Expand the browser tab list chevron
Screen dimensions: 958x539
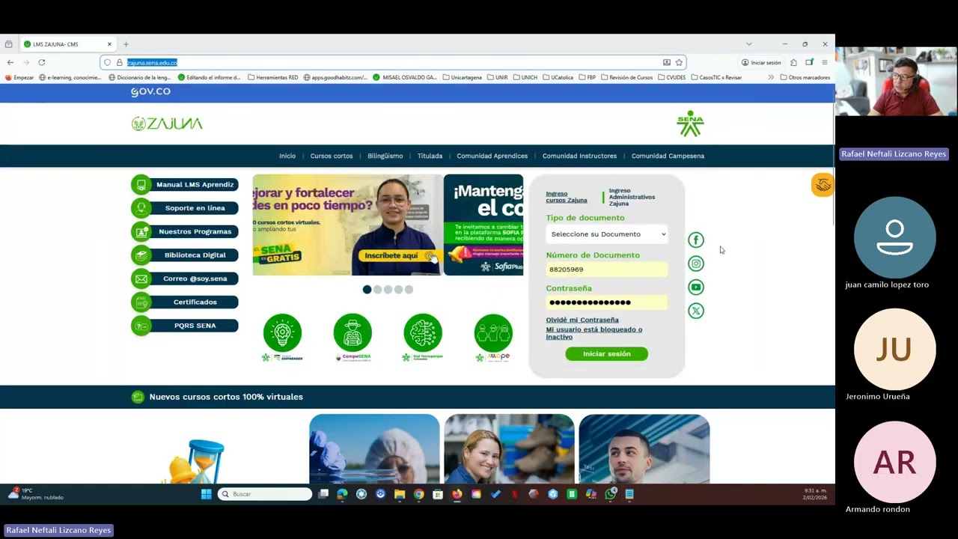pos(748,44)
